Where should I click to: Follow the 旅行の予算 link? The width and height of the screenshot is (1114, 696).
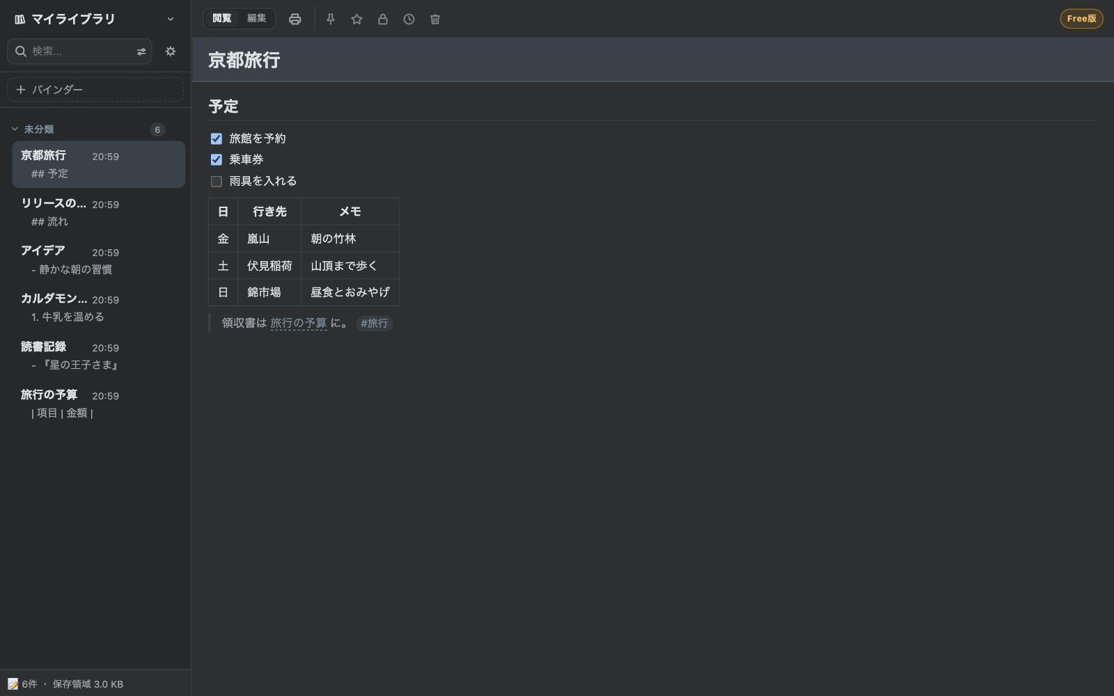tap(299, 323)
